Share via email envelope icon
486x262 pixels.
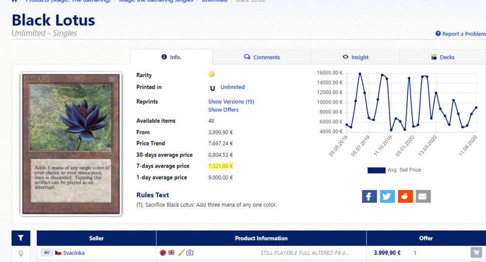point(423,196)
